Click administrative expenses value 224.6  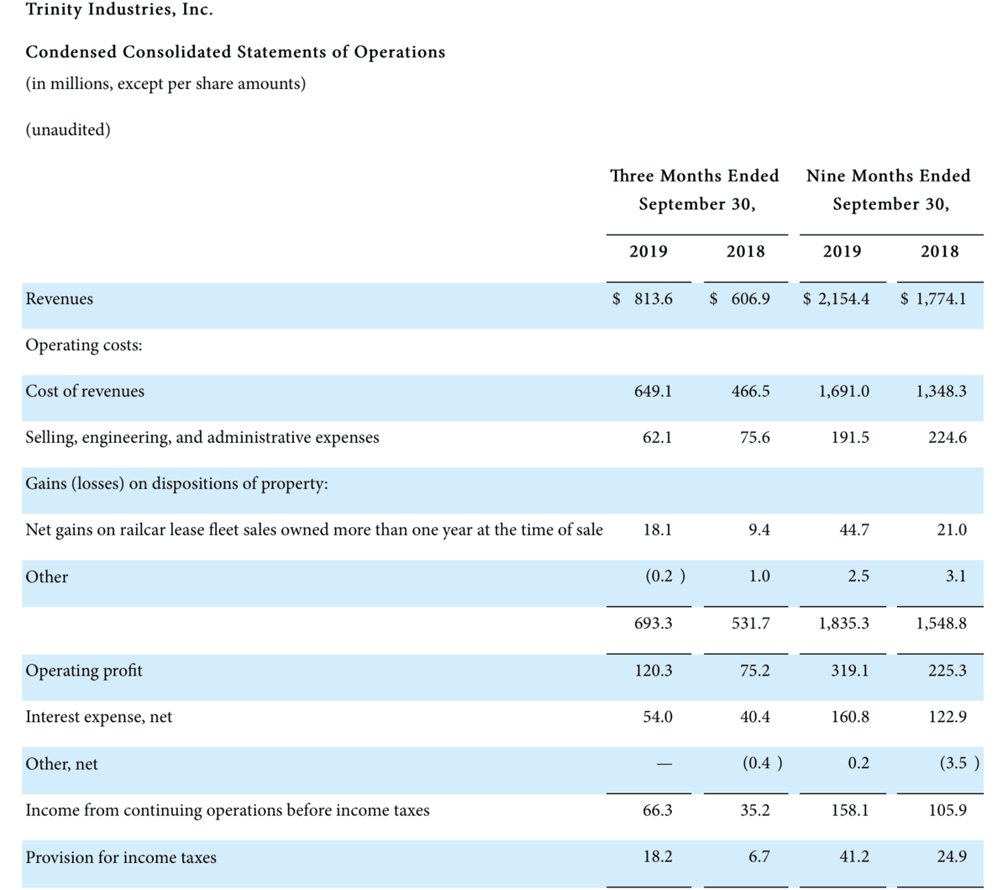(948, 438)
